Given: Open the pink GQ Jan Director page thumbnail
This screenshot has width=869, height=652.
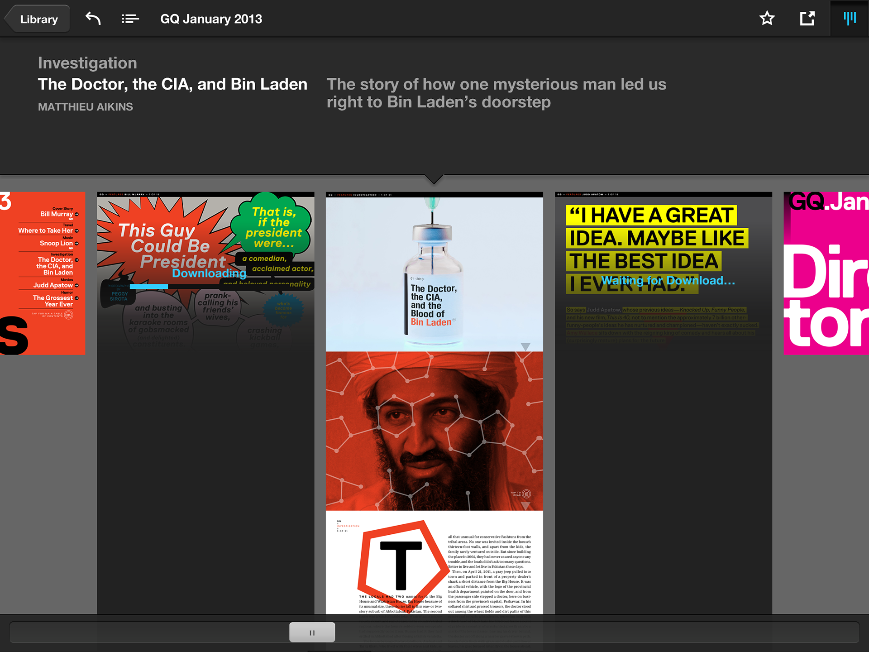Looking at the screenshot, I should [x=826, y=273].
